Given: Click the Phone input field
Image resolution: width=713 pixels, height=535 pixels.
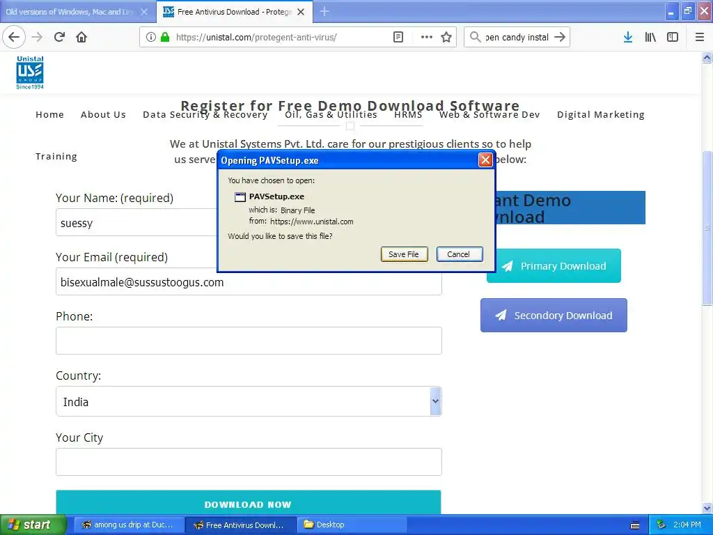Looking at the screenshot, I should (249, 341).
